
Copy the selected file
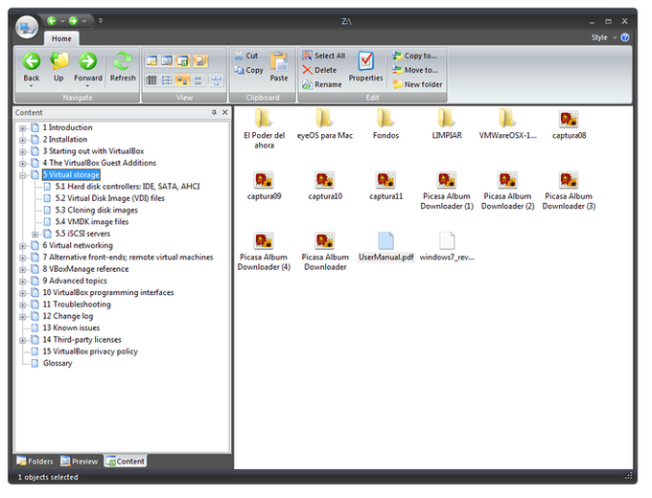tap(248, 70)
